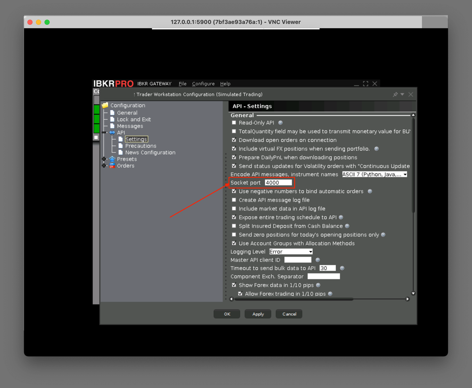Toggle Use negative numbers to bind automatic orders
This screenshot has height=388, width=472.
234,191
